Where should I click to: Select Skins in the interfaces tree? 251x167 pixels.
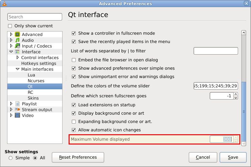[33, 98]
